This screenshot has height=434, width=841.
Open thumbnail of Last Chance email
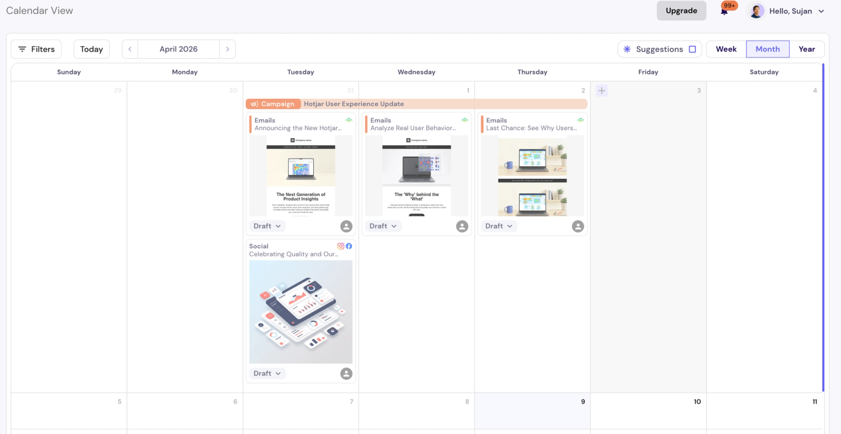tap(532, 176)
